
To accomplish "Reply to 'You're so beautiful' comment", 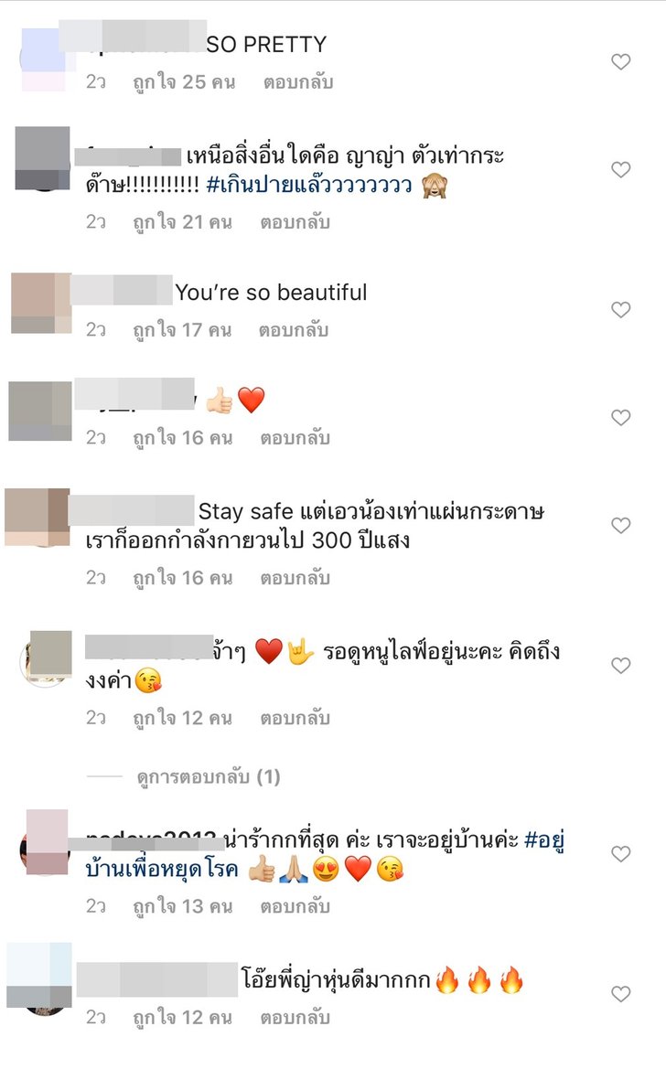I will pos(294,330).
